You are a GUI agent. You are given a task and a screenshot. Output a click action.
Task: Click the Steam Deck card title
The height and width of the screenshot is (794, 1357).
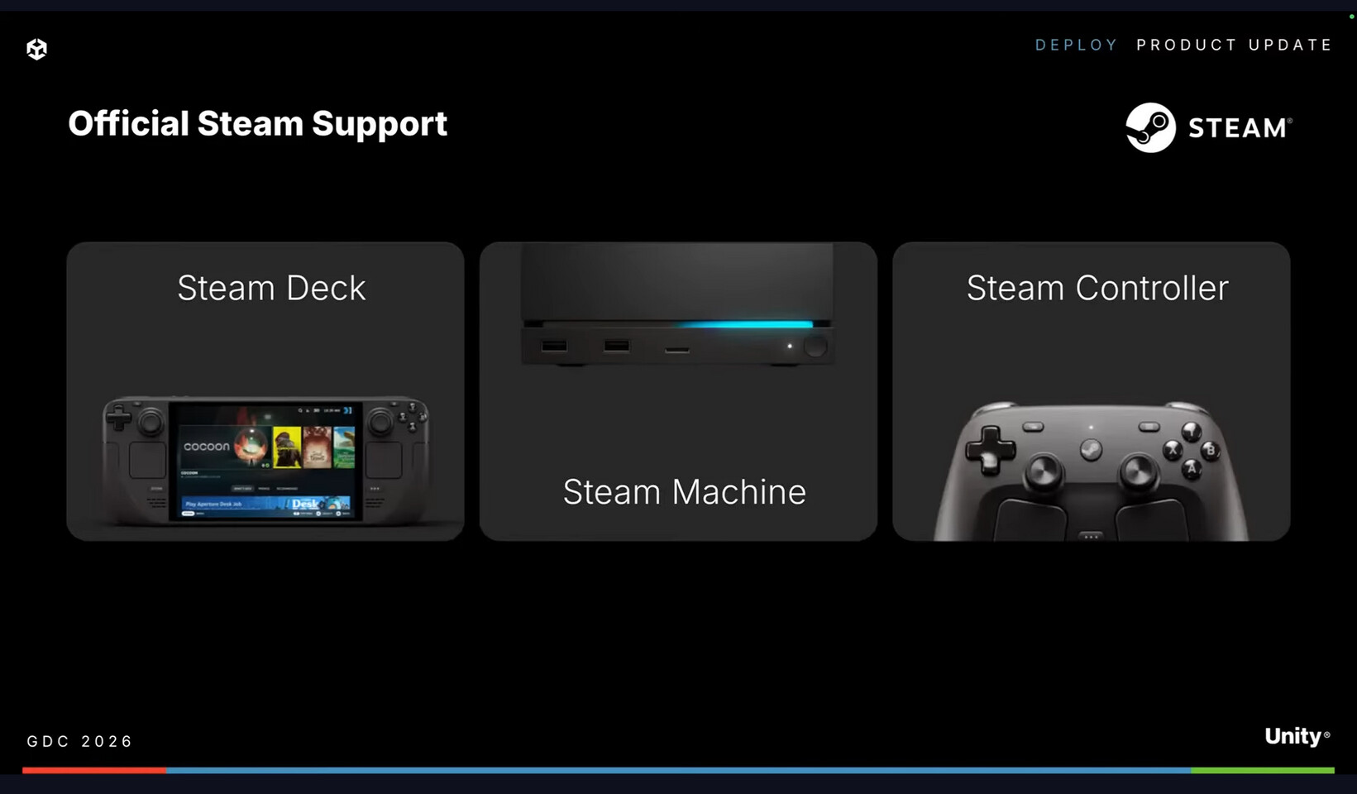(271, 288)
